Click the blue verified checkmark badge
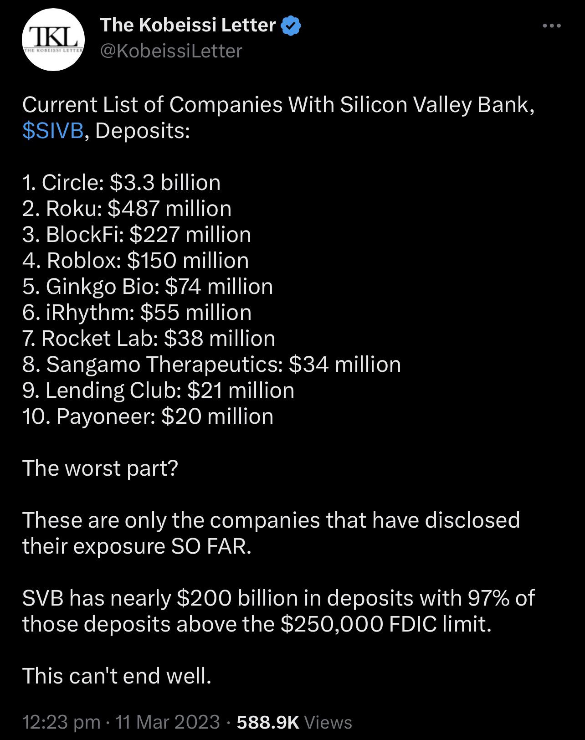 tap(292, 26)
